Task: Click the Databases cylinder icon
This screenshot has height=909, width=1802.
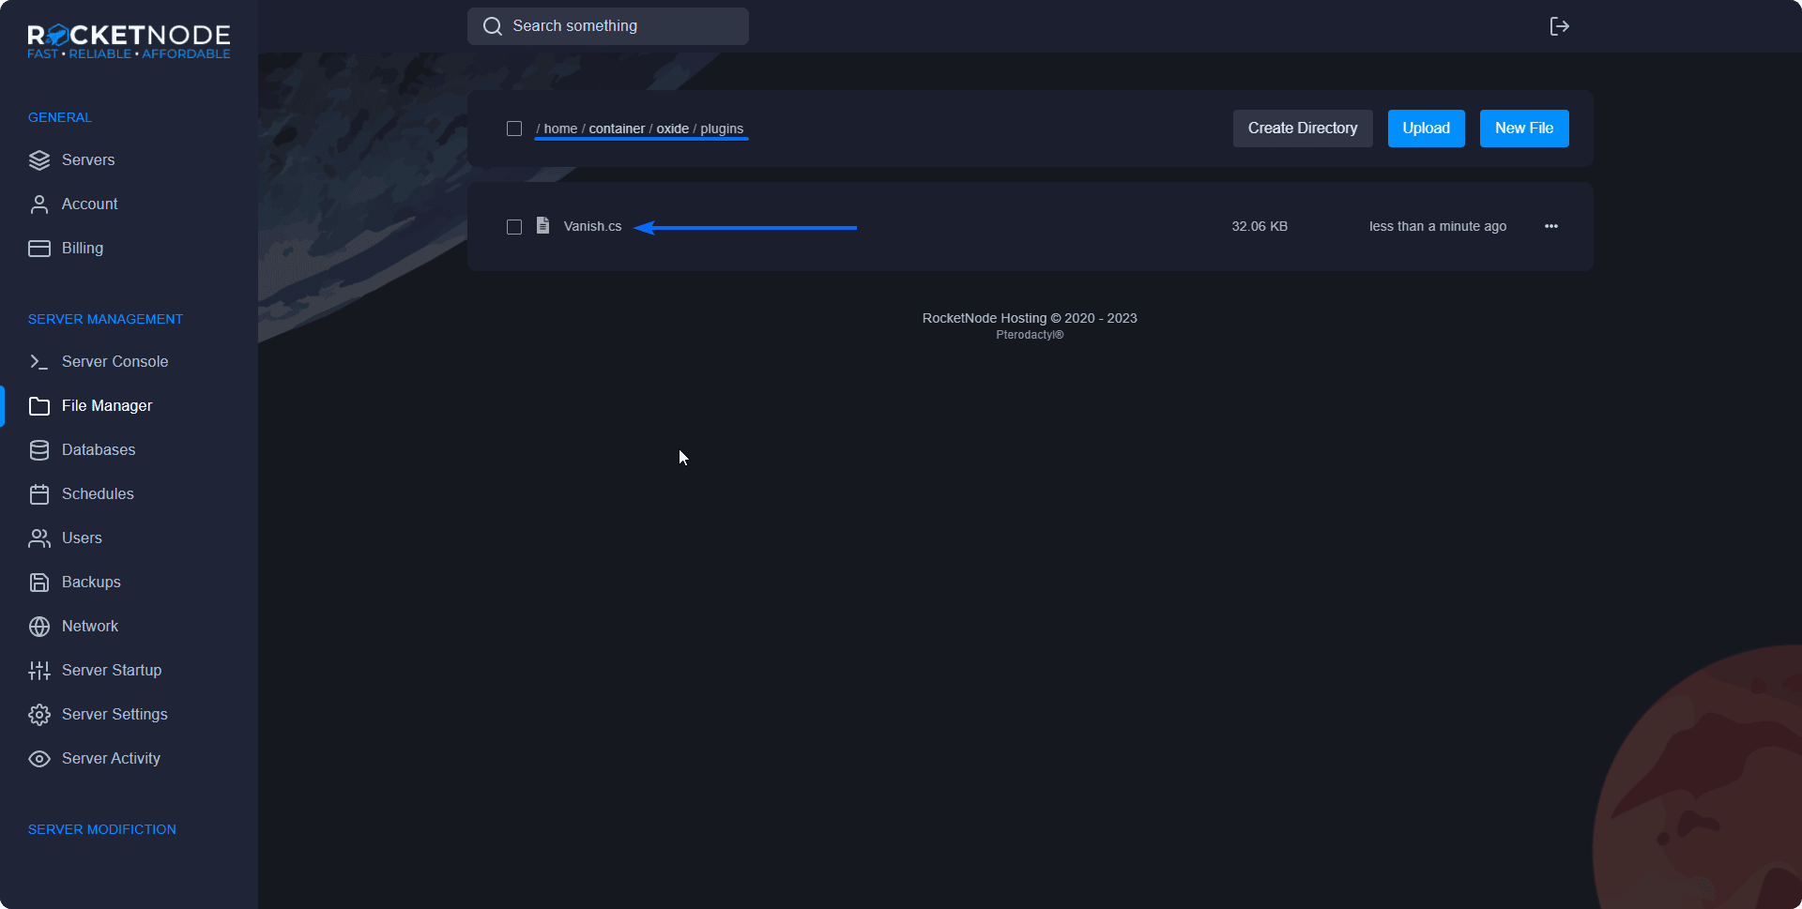Action: [x=39, y=450]
